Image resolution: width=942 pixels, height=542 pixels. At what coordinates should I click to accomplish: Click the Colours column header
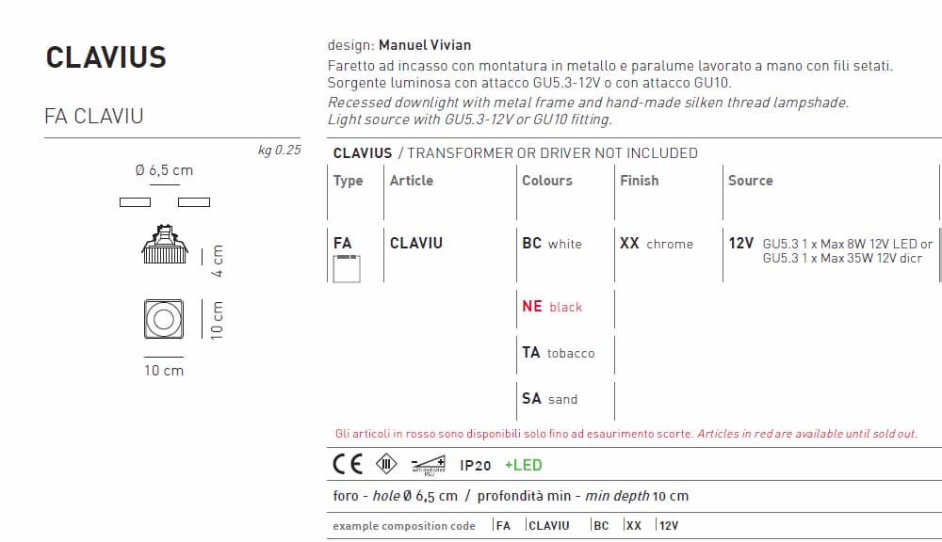tap(547, 181)
